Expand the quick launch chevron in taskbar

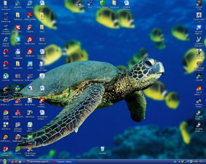[24, 162]
